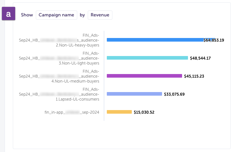This screenshot has height=152, width=234.
Task: Select the $48,544.17 revenue value
Action: 200,58
